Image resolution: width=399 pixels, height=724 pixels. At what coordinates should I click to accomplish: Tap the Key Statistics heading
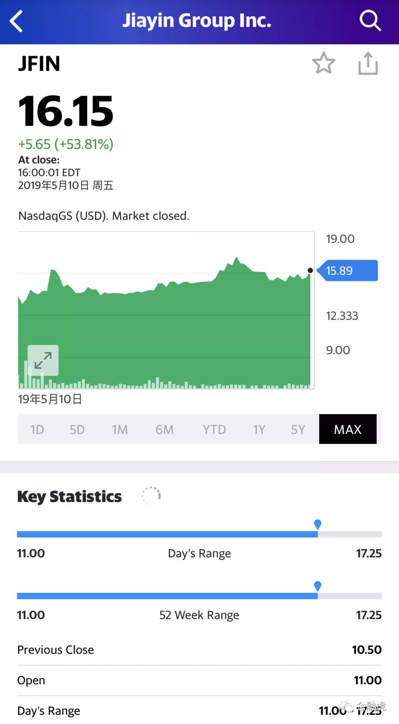click(x=69, y=497)
